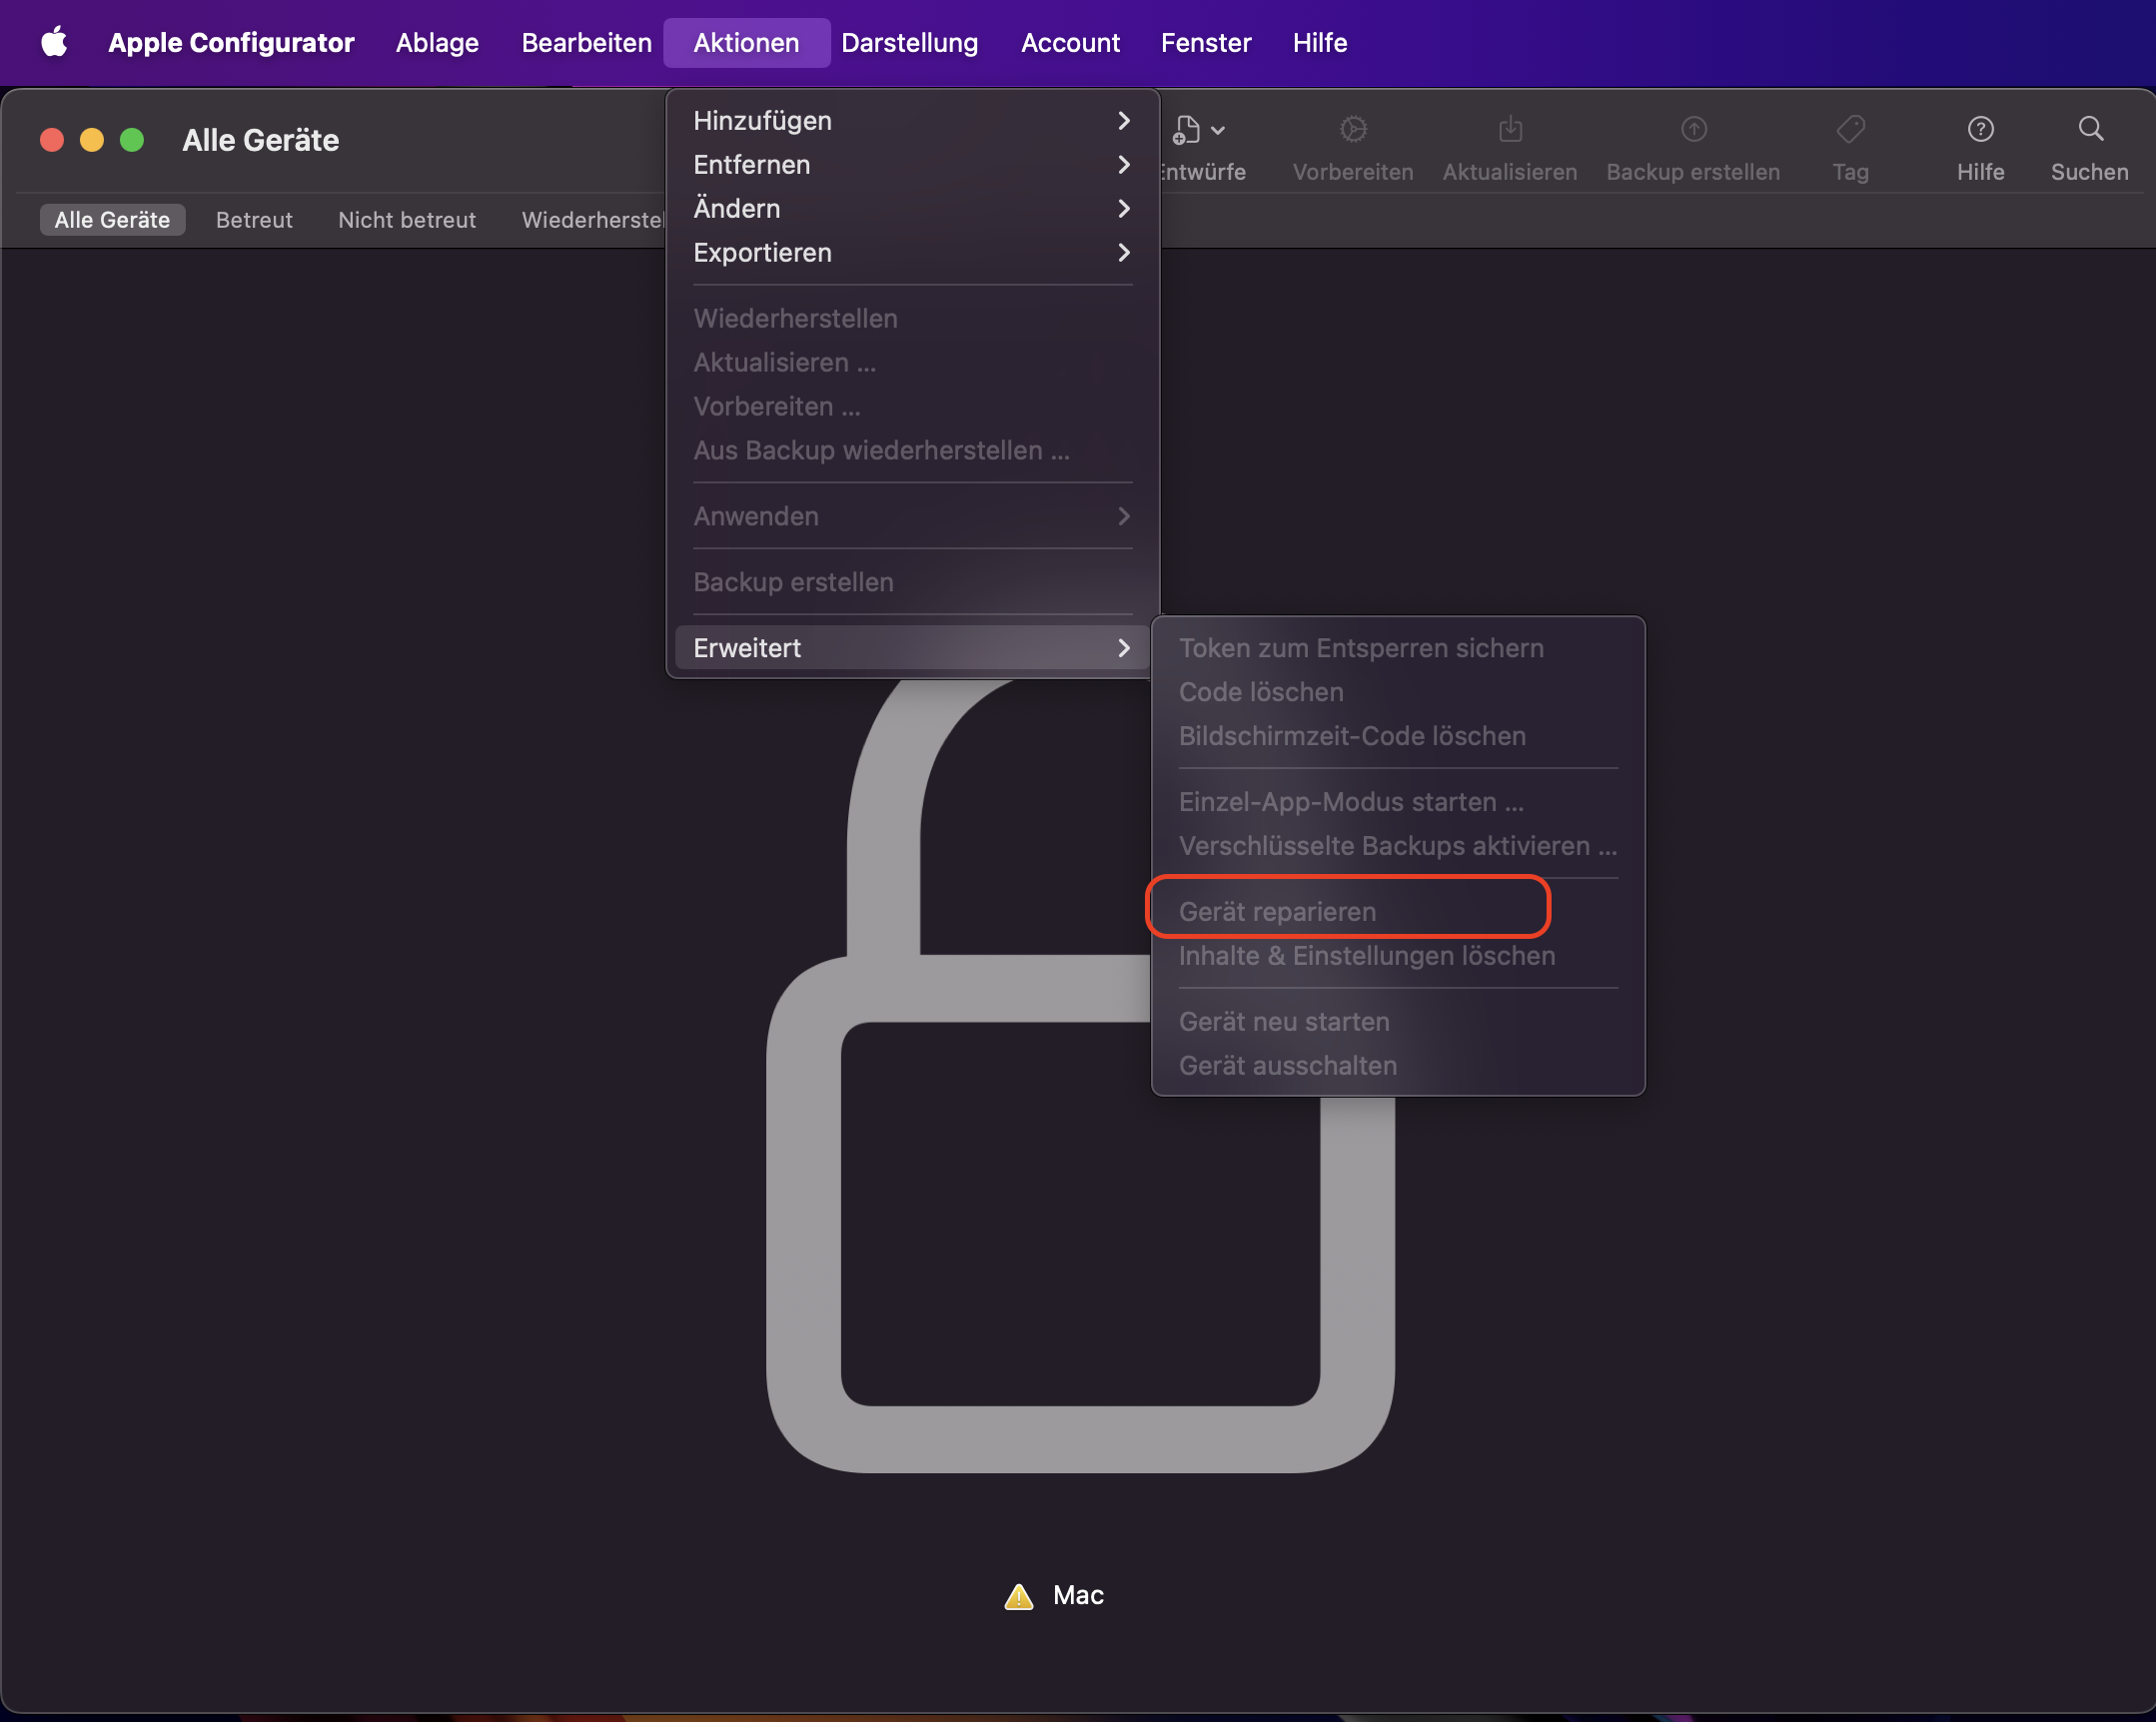Open the Darstellung menu in menu bar

(x=909, y=43)
